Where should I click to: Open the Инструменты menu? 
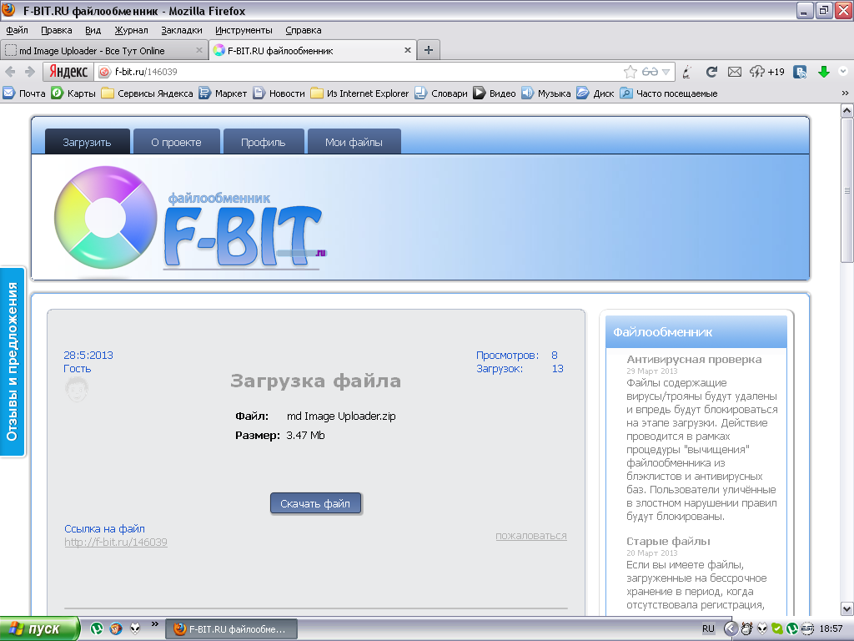[x=244, y=30]
